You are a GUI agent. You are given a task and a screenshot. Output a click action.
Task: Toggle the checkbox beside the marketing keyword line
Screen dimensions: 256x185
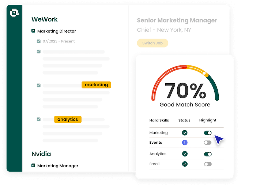pyautogui.click(x=38, y=86)
